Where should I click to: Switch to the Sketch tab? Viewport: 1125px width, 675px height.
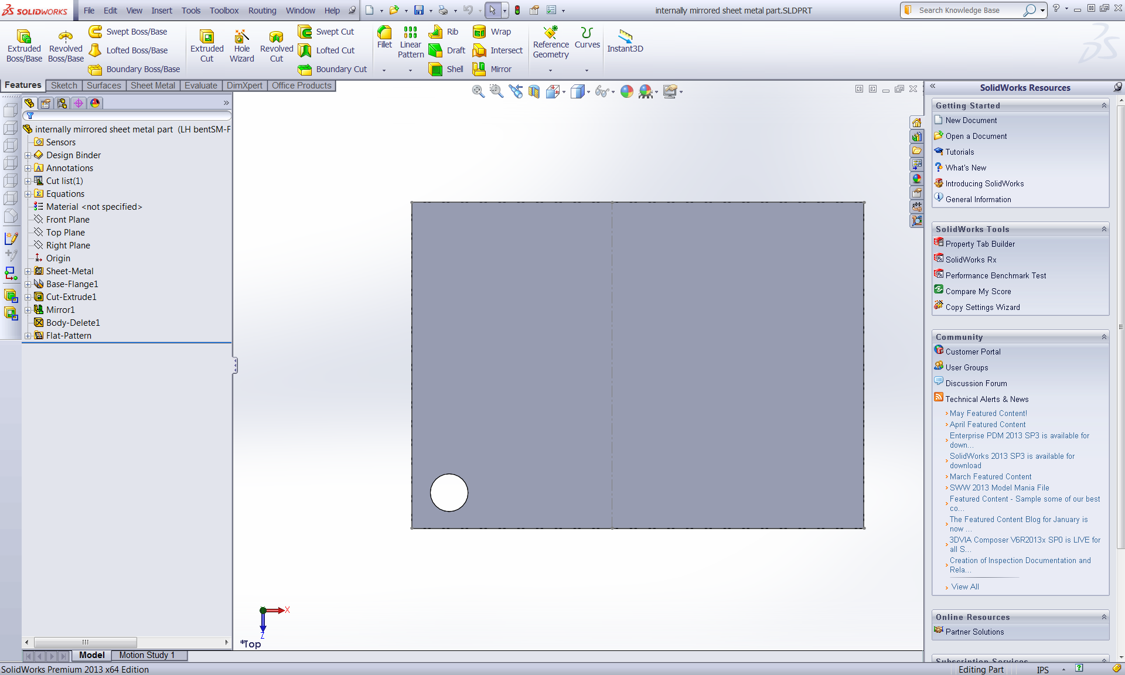[63, 85]
